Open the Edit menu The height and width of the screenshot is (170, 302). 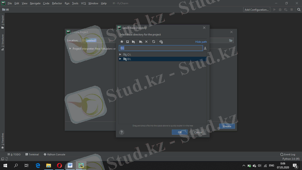tap(17, 3)
